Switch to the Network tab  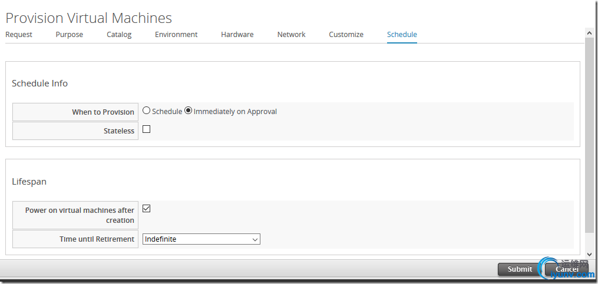click(292, 35)
